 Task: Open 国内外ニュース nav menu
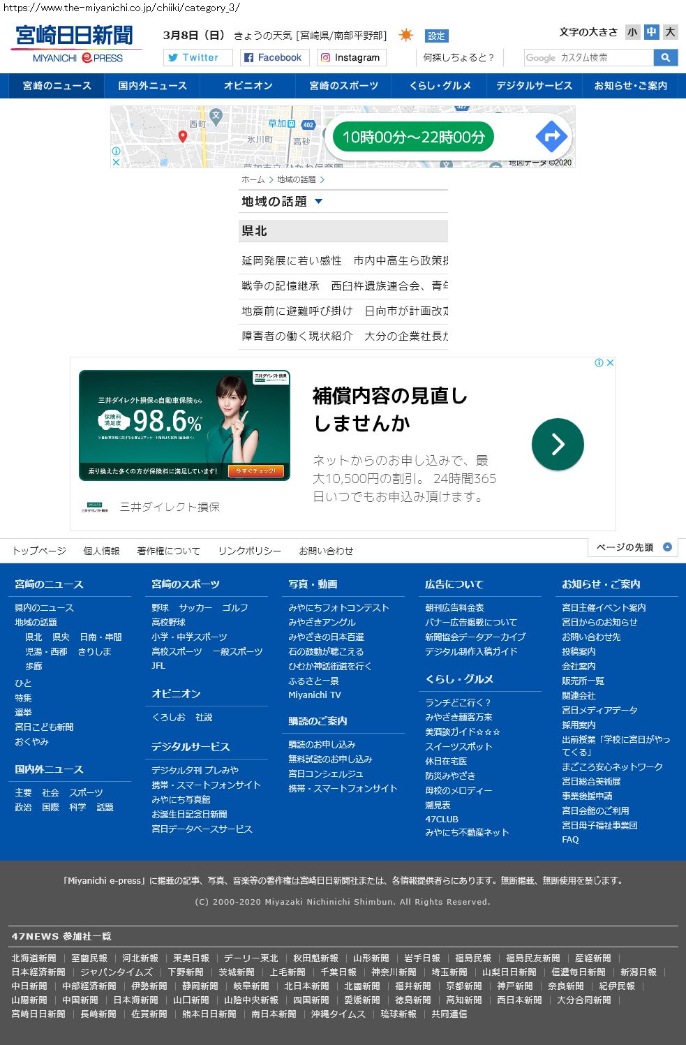click(x=152, y=86)
